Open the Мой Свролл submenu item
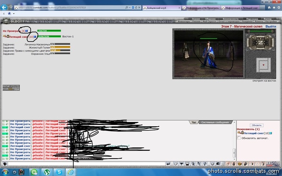 209,22
